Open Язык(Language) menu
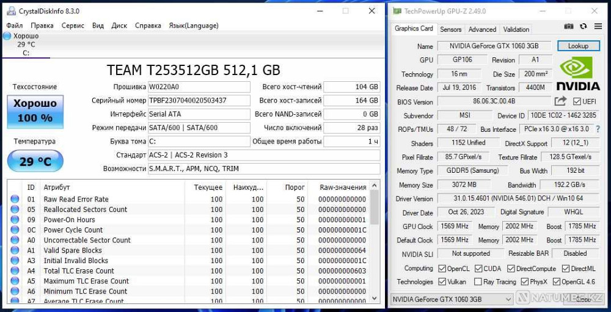 point(194,25)
